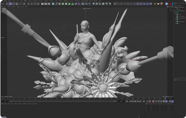Click Render View clapperboard icon

point(42,4)
